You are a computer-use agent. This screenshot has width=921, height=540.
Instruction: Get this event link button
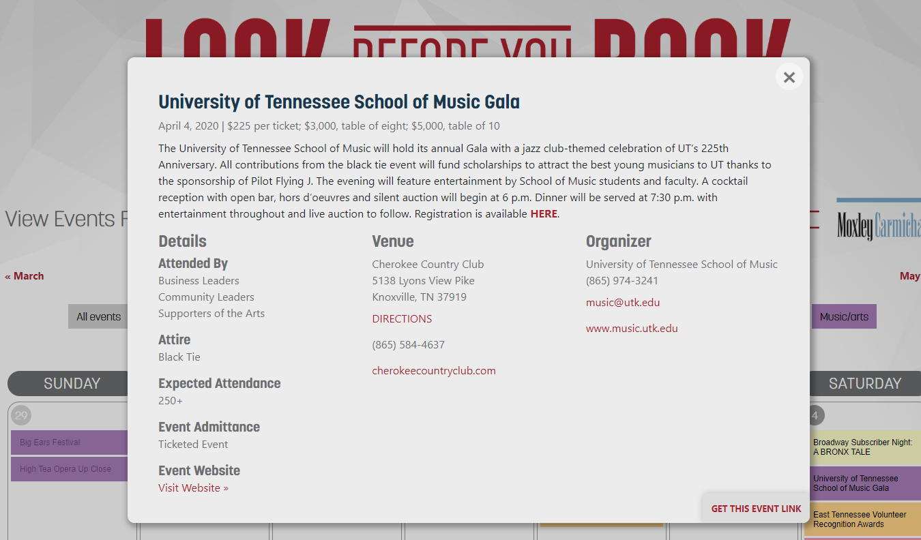coord(756,509)
